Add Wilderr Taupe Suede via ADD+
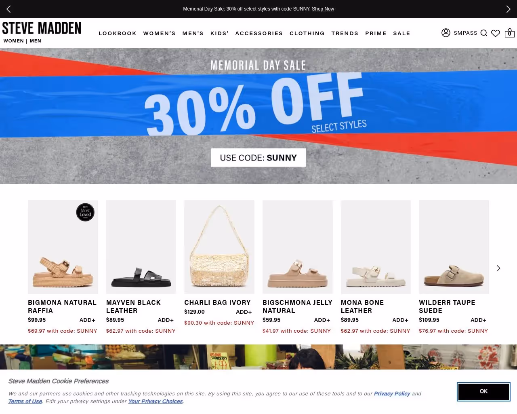The image size is (517, 414). click(479, 320)
